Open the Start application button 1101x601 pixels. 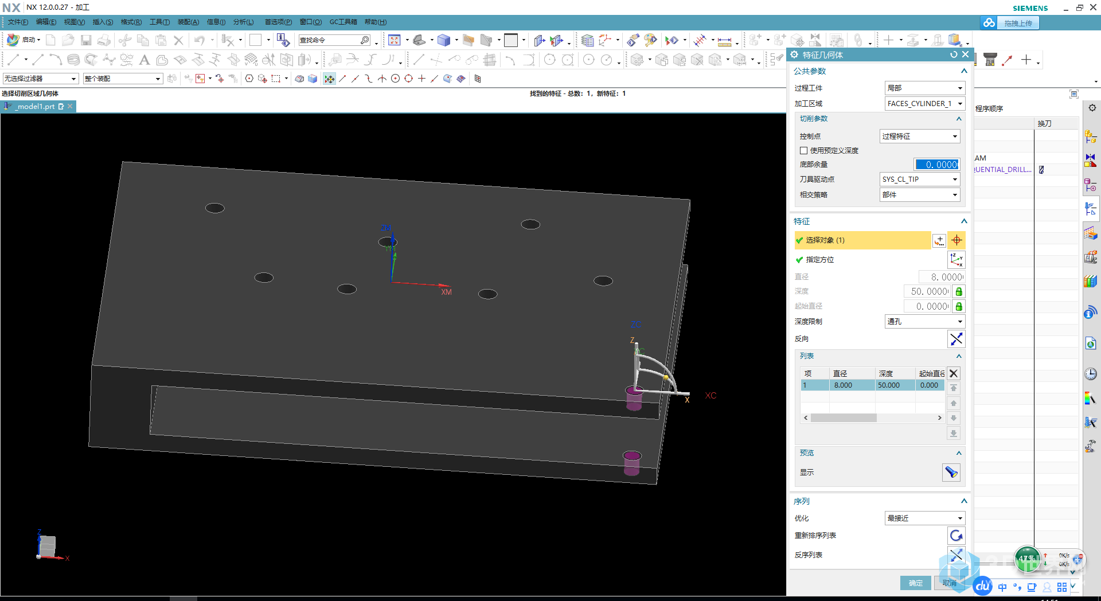(x=23, y=40)
